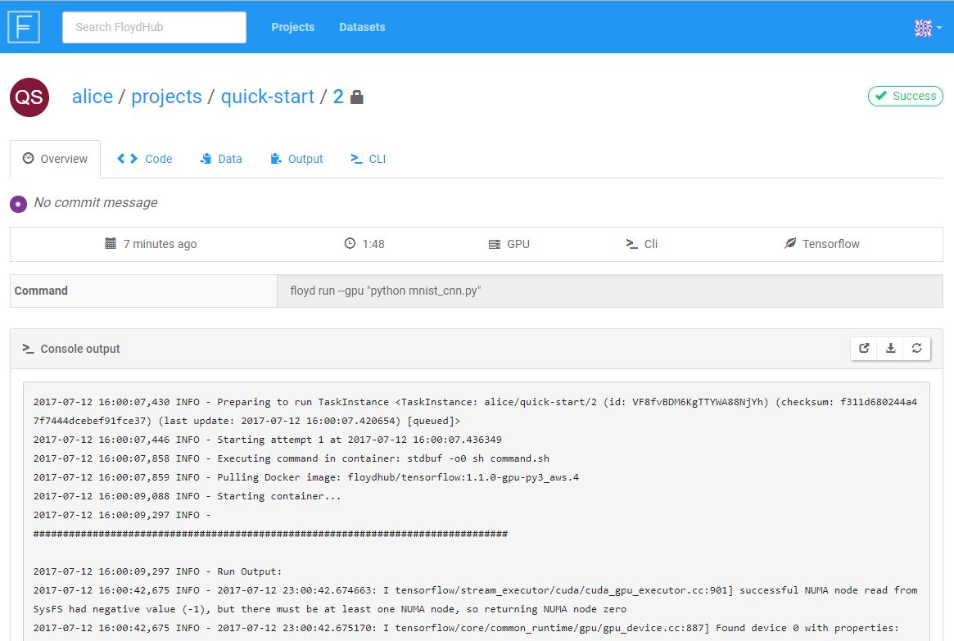
Task: Click the Success status badge
Action: pyautogui.click(x=906, y=96)
